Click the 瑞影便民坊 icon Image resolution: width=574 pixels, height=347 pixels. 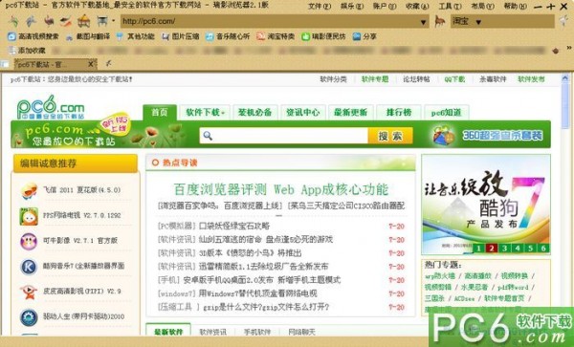click(305, 36)
